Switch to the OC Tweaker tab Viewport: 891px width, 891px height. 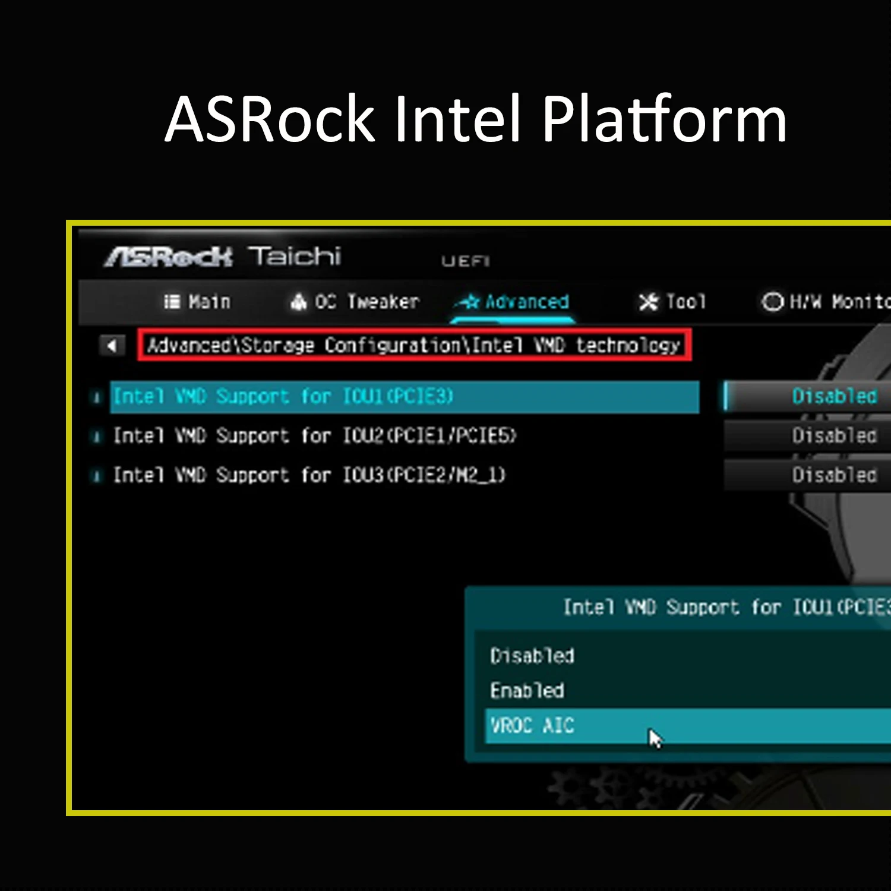pos(355,302)
